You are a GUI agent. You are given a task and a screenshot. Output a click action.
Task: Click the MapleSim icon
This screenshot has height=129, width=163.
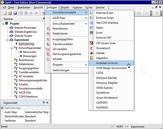pyautogui.click(x=91, y=58)
